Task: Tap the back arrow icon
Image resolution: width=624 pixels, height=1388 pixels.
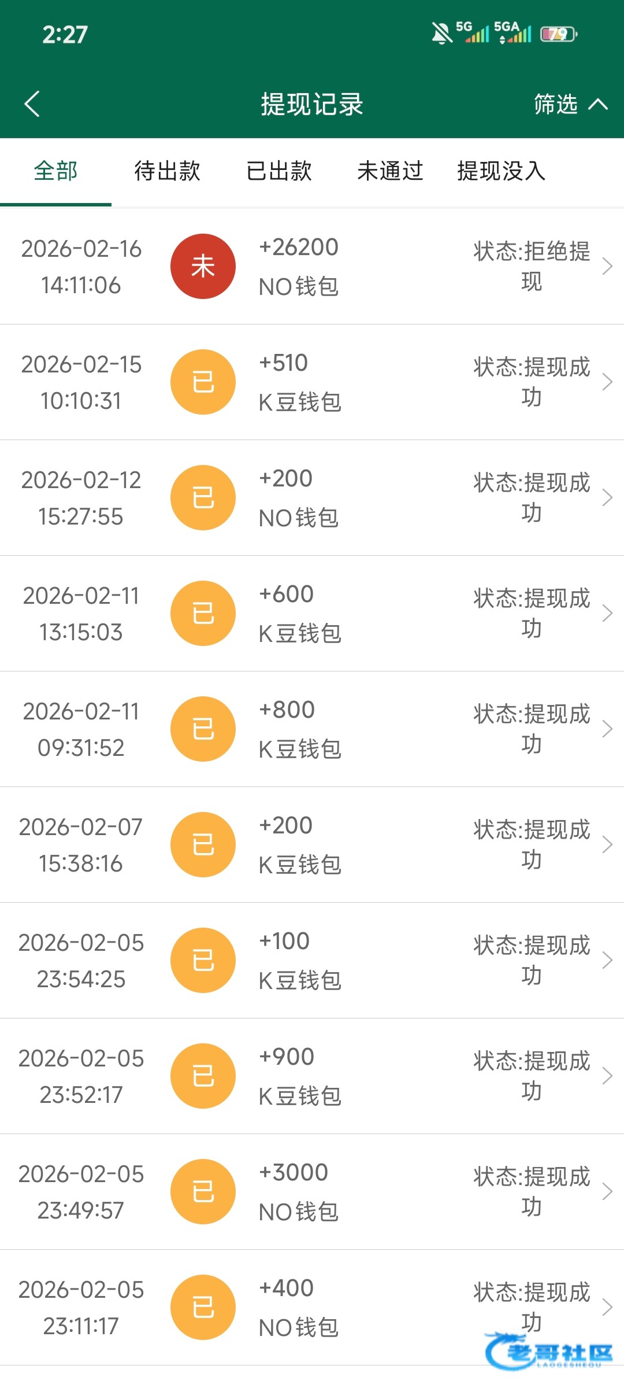Action: [32, 104]
